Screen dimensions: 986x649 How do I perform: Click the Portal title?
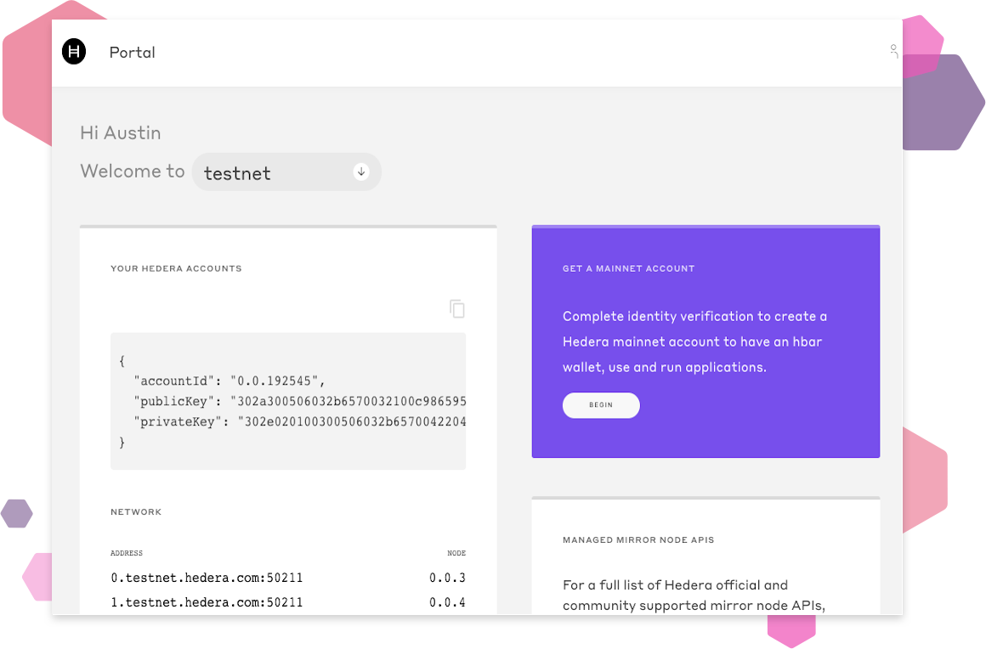pos(132,52)
